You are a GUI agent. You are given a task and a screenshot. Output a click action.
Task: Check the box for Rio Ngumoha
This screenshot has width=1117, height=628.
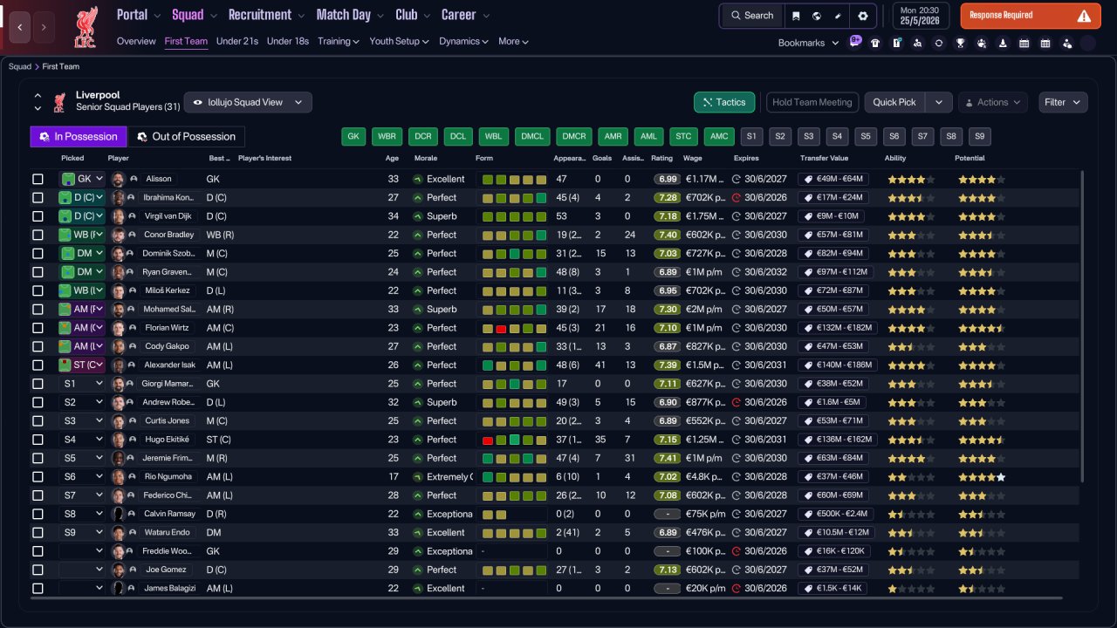coord(38,477)
